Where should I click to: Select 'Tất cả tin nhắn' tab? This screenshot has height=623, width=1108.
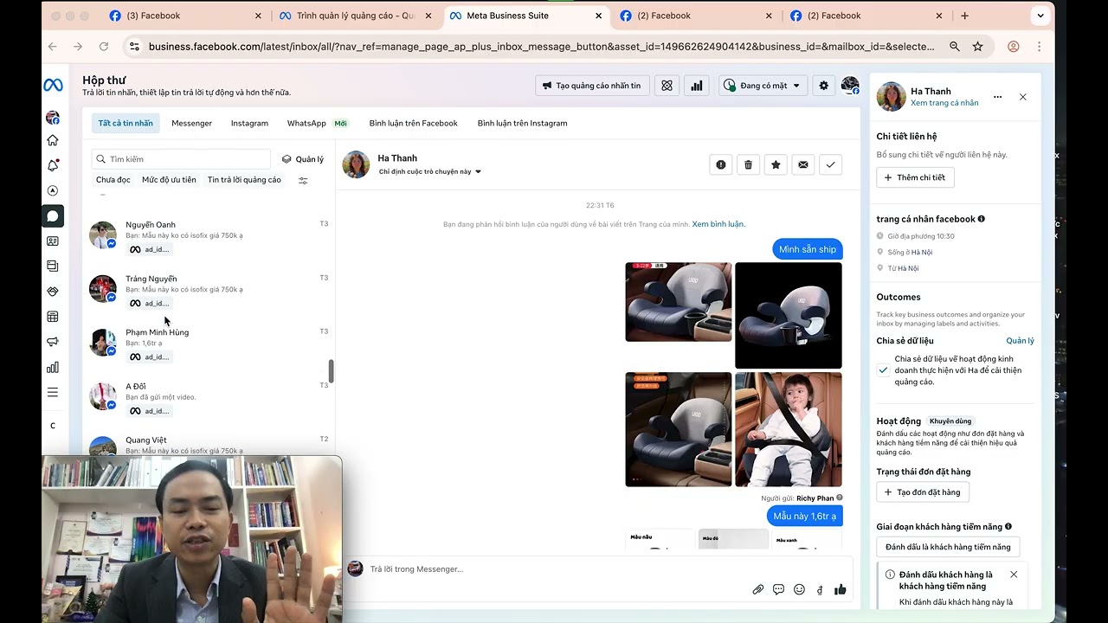[126, 123]
